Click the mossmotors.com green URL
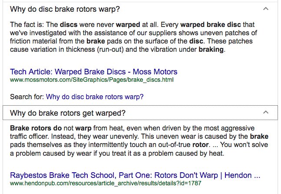The height and width of the screenshot is (194, 281). [92, 80]
